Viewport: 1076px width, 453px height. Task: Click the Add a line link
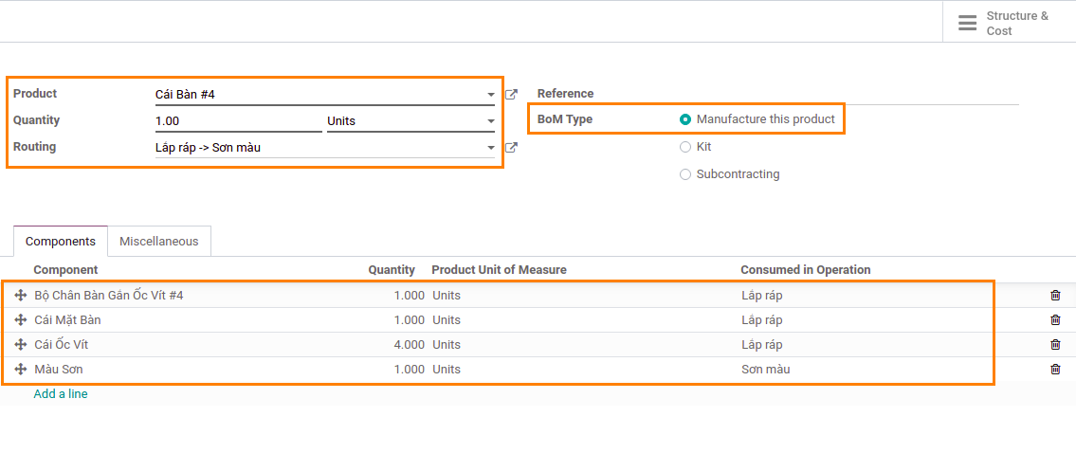click(61, 394)
